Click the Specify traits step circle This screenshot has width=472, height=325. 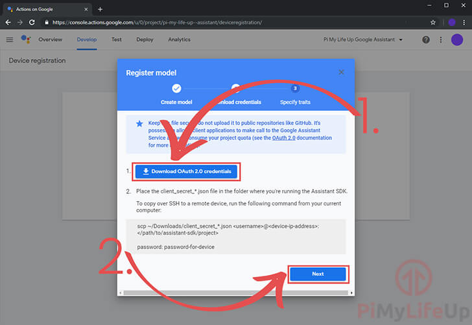pyautogui.click(x=295, y=88)
